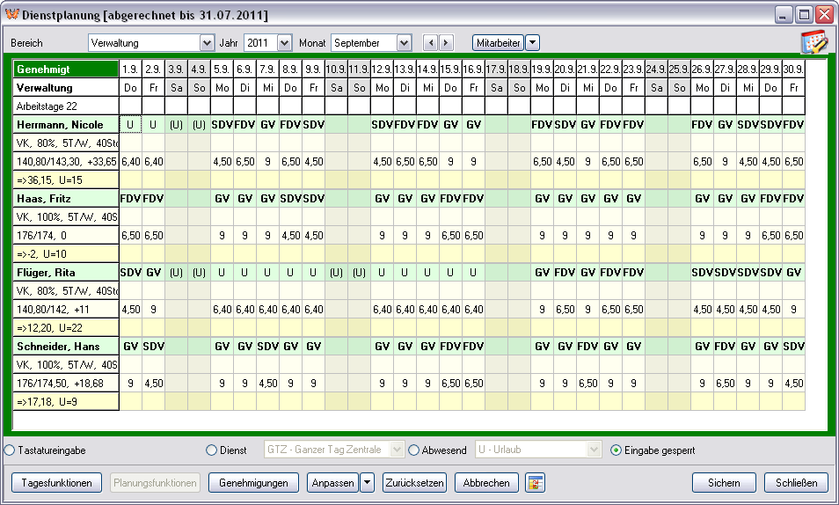This screenshot has width=839, height=505.
Task: Open the GTZ - Ganzer Tag Zentrale dropdown
Action: pyautogui.click(x=397, y=450)
